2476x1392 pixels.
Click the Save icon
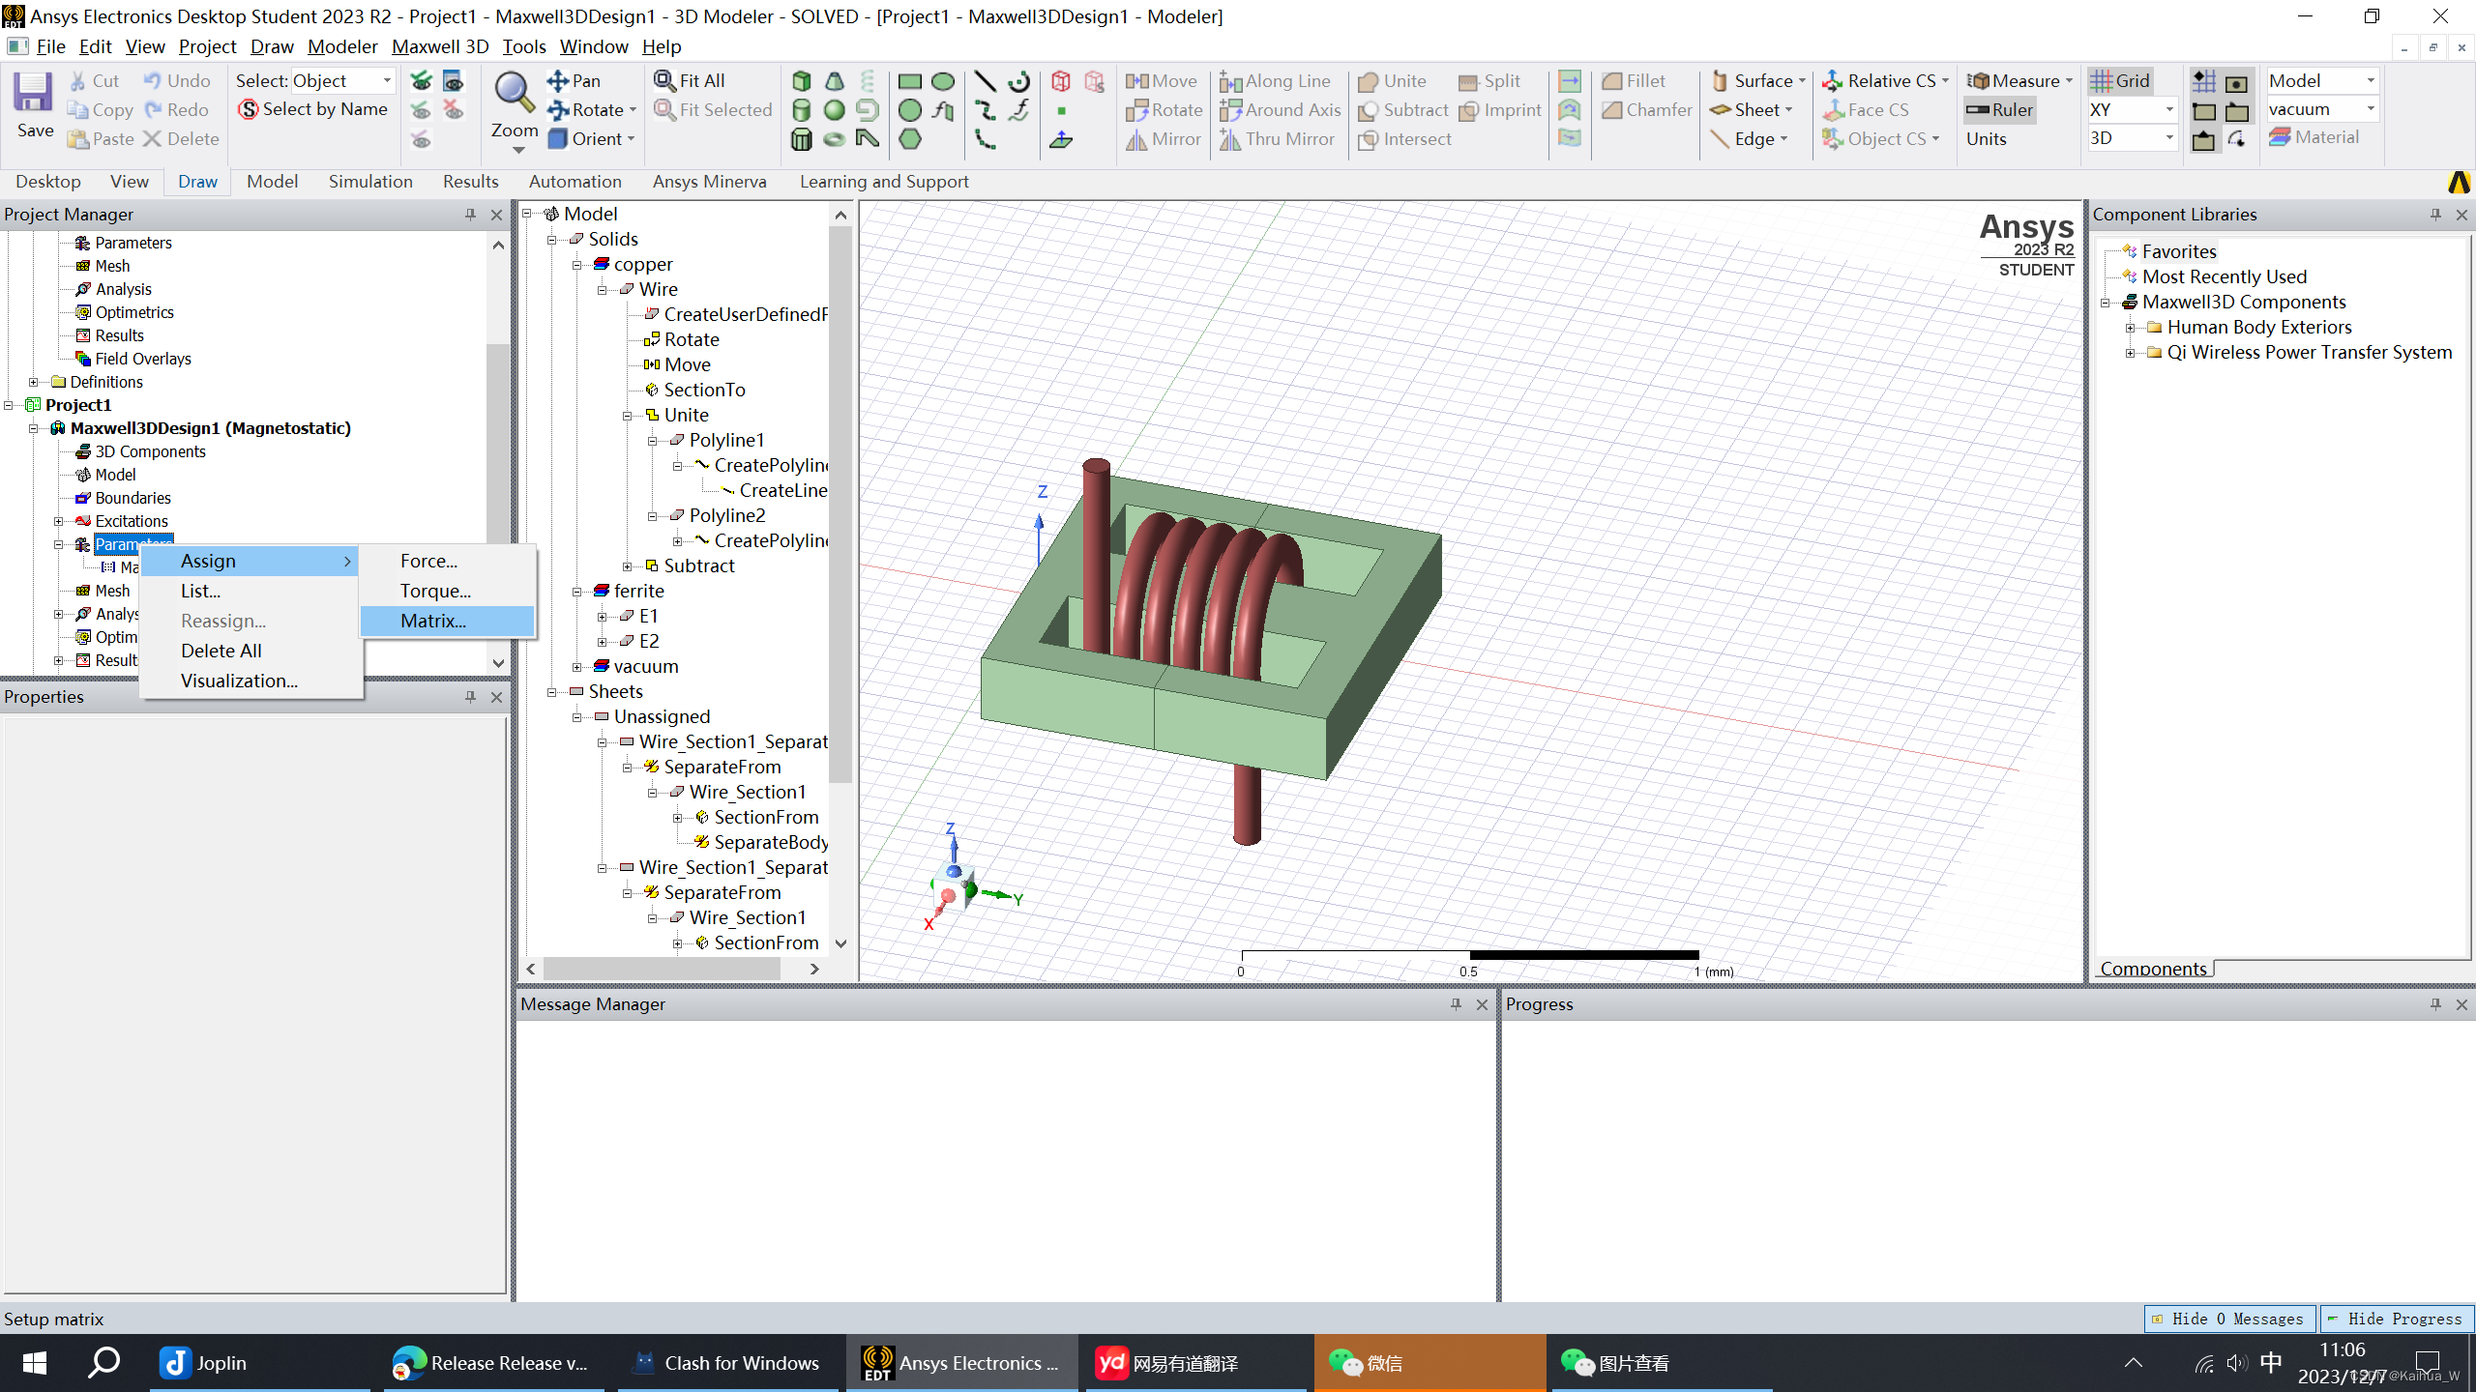click(x=34, y=95)
